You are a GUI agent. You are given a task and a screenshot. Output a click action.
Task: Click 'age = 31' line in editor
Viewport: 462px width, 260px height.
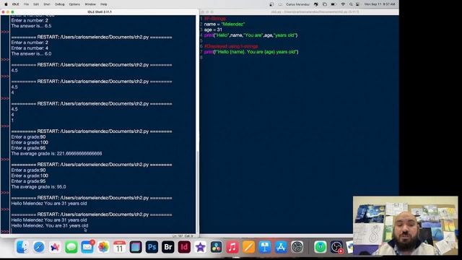(x=213, y=30)
